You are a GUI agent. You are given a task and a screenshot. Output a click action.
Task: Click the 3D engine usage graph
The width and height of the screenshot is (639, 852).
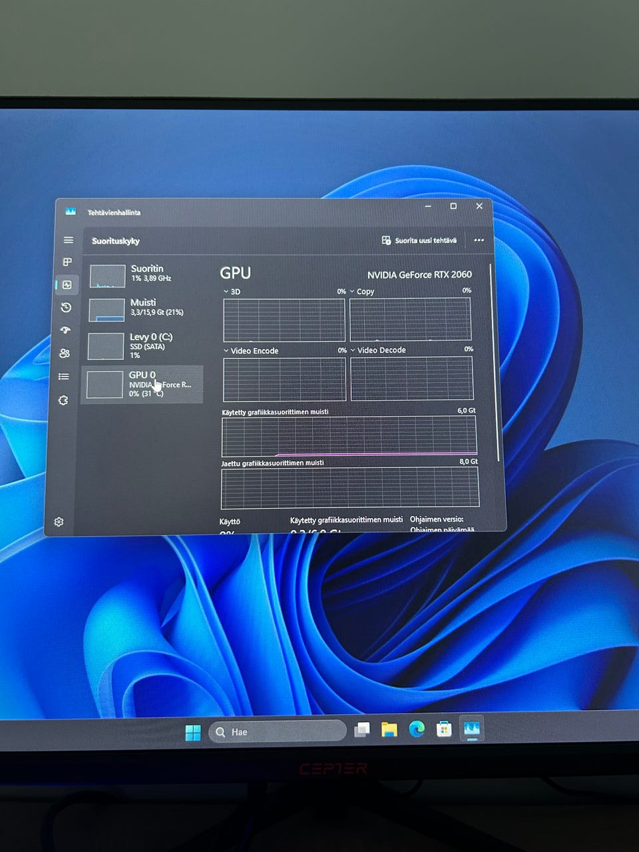[284, 320]
